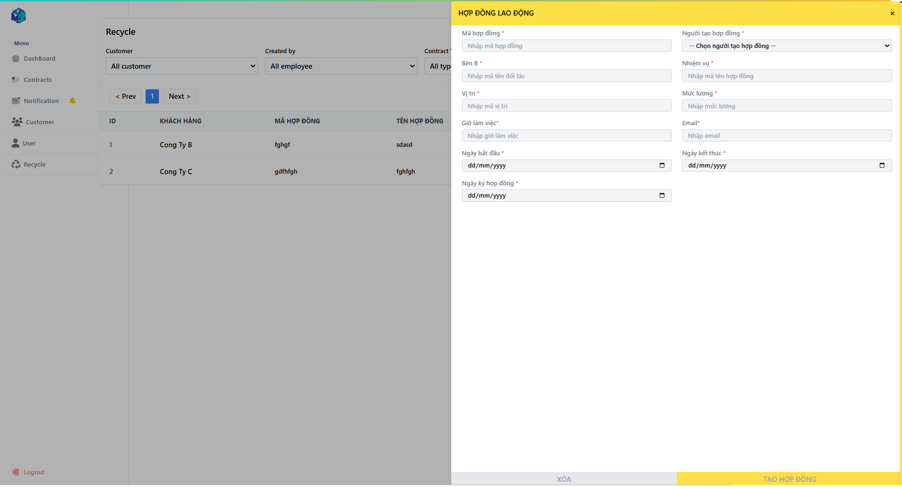
Task: Open the All employee filter dropdown
Action: coord(341,66)
